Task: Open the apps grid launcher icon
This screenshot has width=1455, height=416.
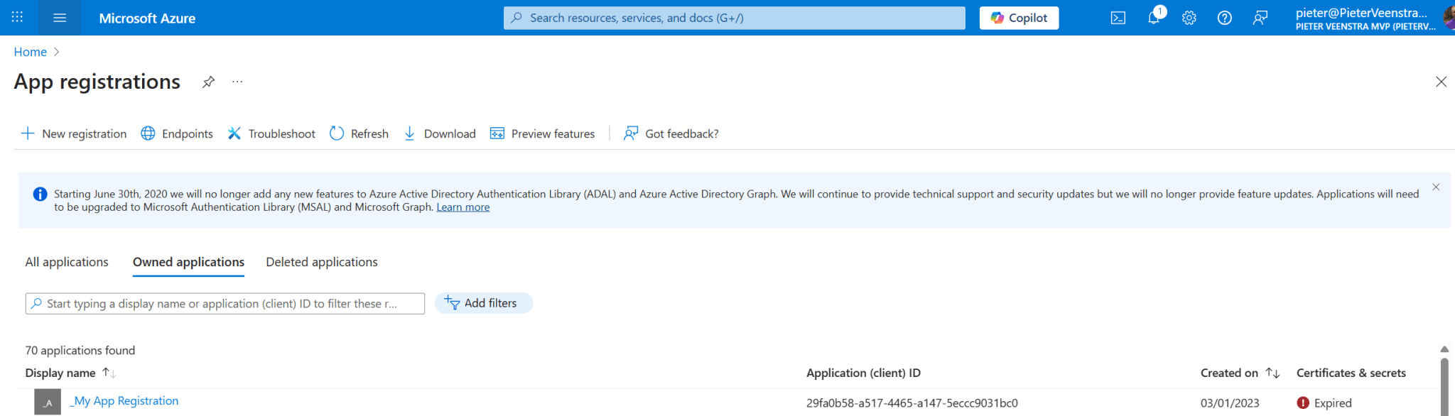Action: point(17,17)
